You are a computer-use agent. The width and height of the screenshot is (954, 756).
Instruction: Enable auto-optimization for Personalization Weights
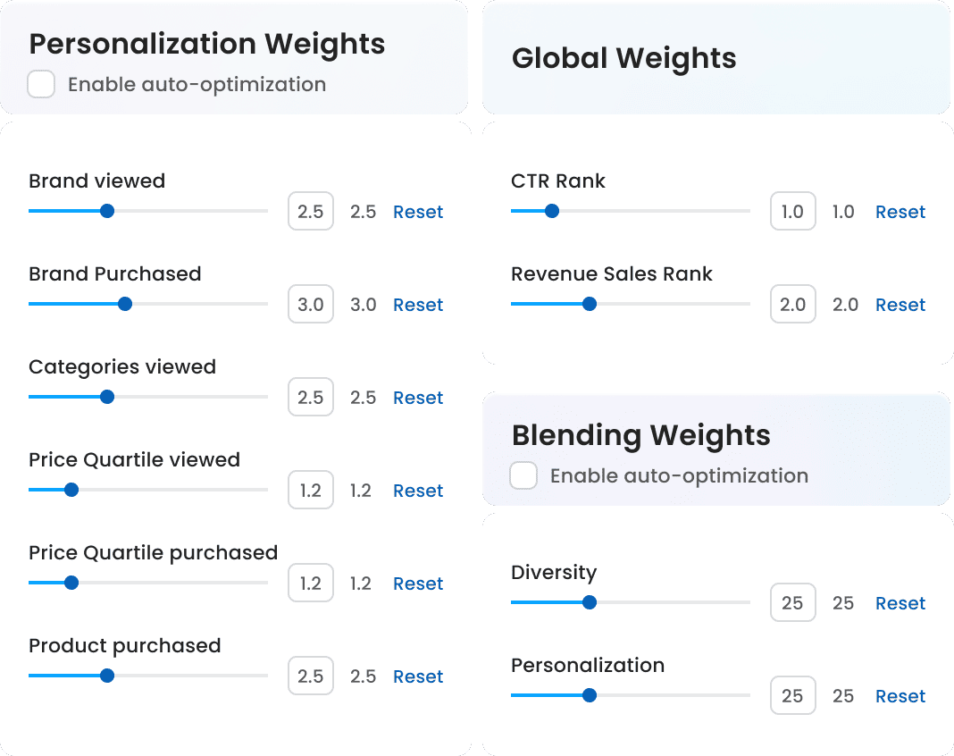tap(41, 85)
